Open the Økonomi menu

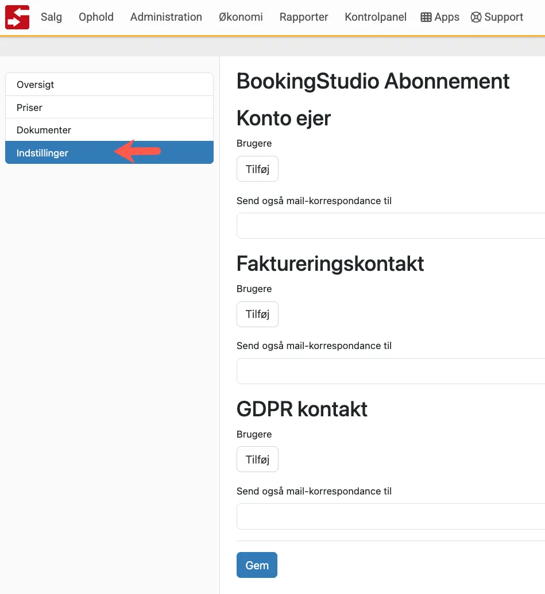pyautogui.click(x=240, y=17)
